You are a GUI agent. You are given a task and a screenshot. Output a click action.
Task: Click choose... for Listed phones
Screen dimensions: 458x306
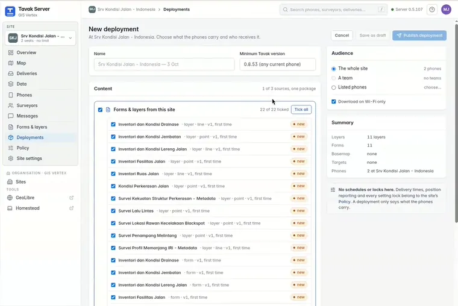[432, 87]
